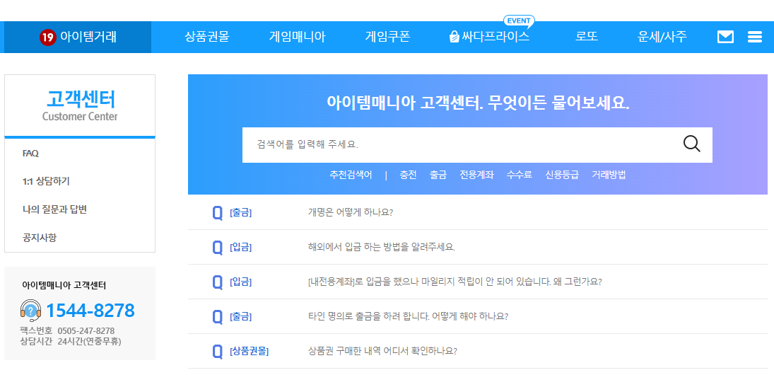This screenshot has width=774, height=375.
Task: Open question 타인 명의로 출금을 하려 합니다
Action: tap(409, 316)
